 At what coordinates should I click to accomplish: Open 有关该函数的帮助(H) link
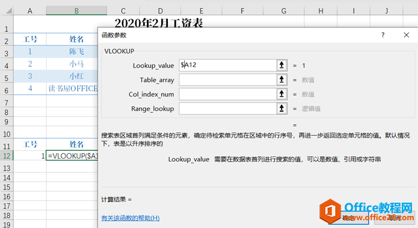pos(130,218)
